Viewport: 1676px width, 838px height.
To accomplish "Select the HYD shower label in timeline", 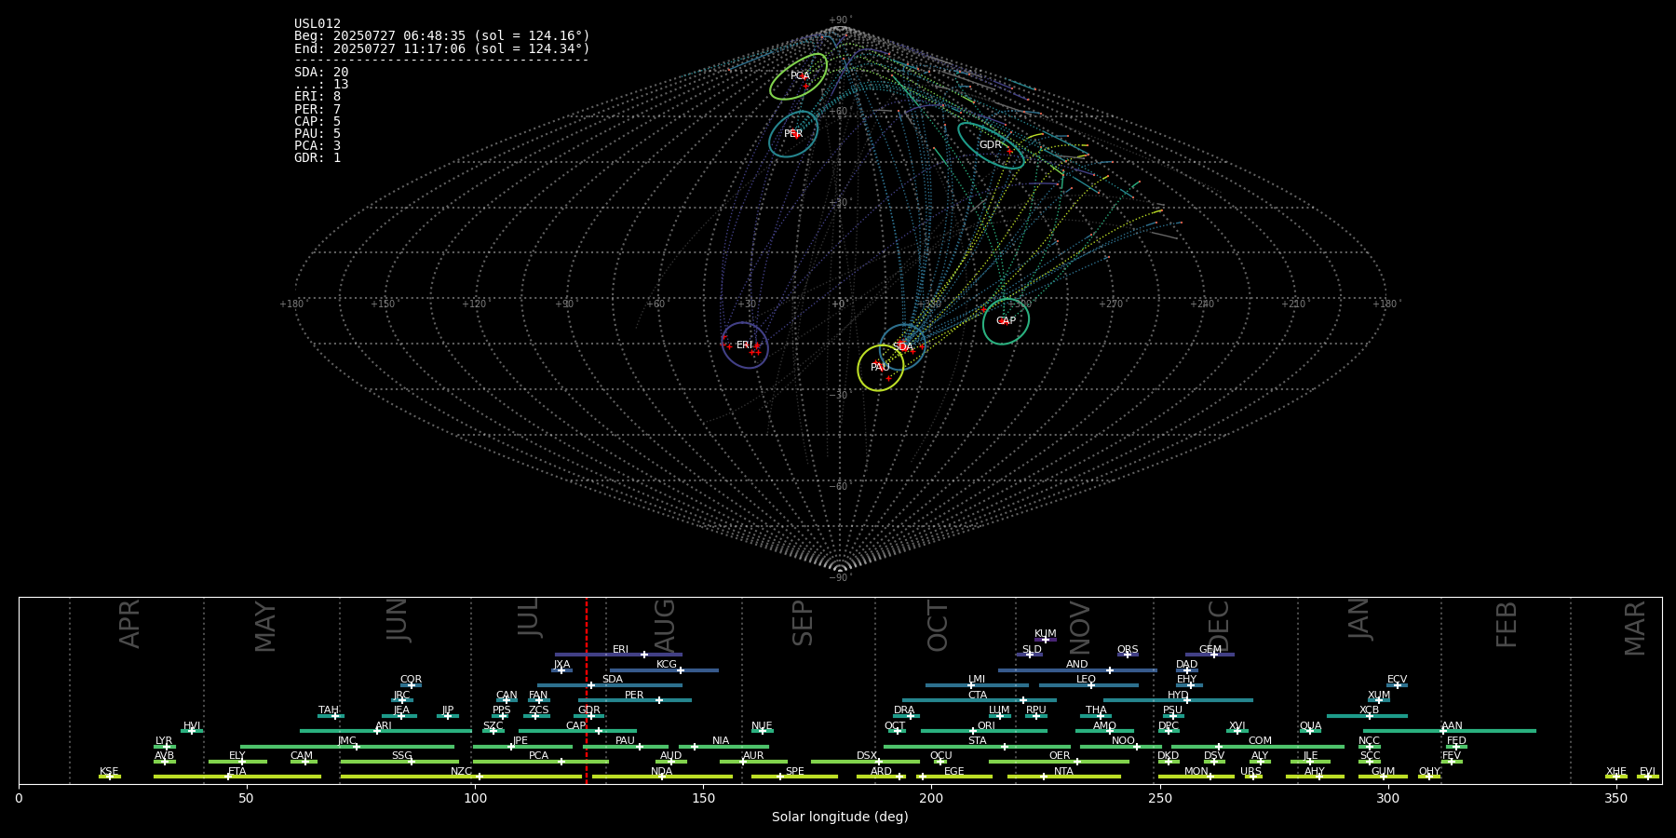I will tap(1178, 696).
